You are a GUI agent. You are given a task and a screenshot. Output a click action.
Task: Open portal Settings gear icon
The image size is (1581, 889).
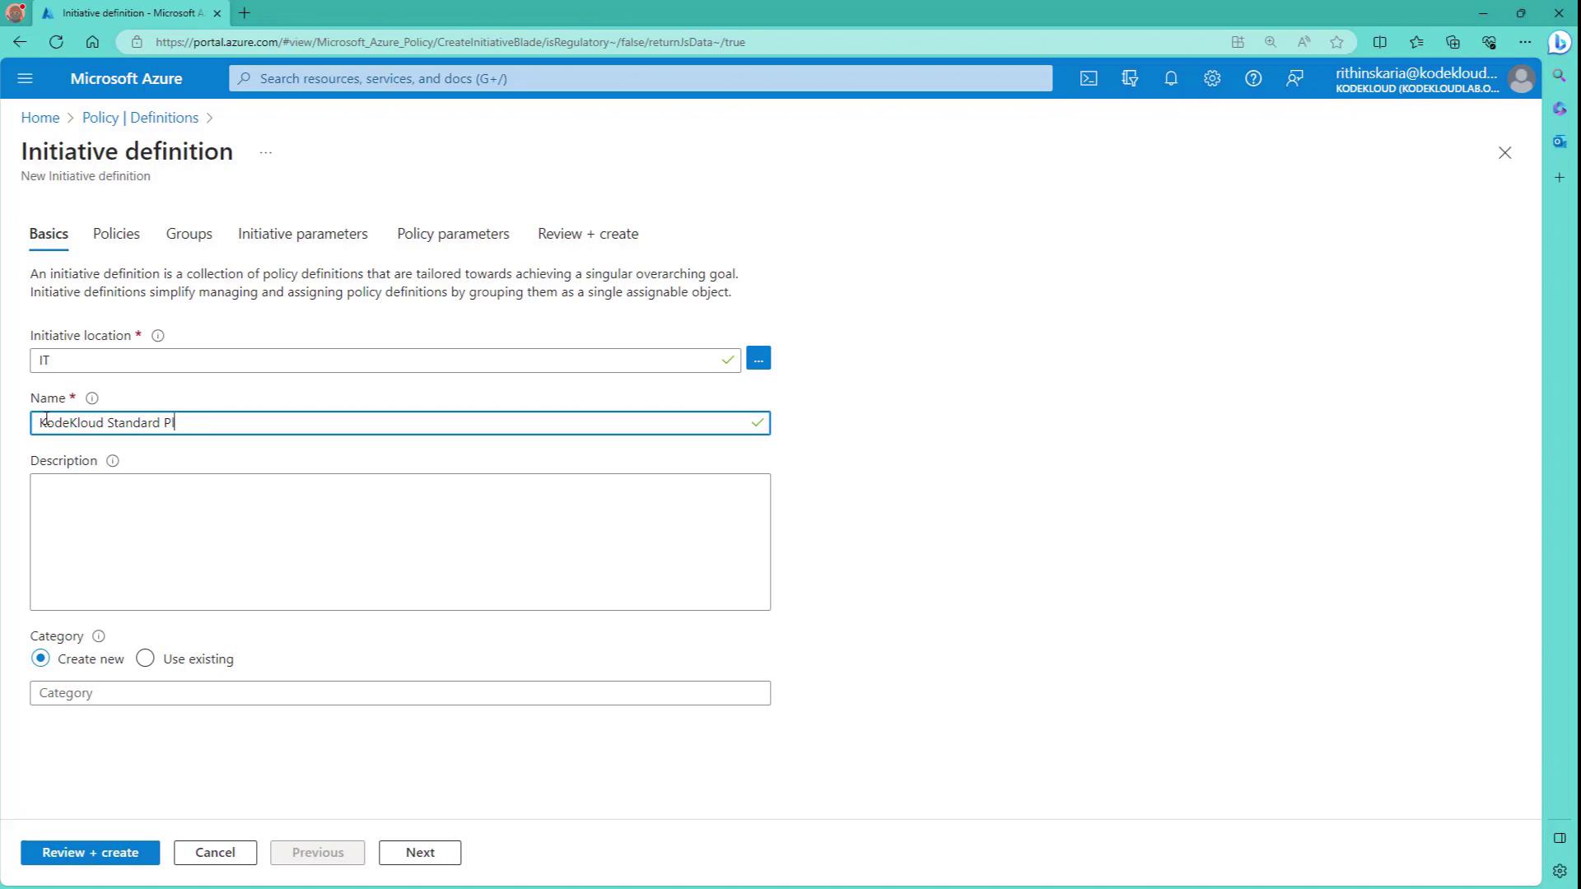1212,79
